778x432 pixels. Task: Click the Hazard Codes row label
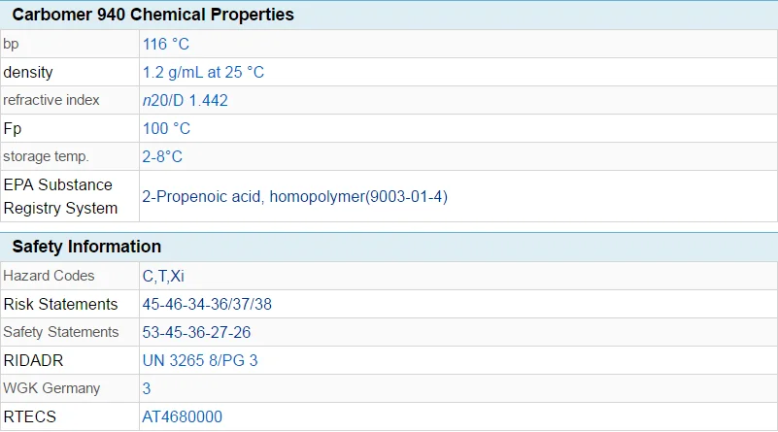pos(49,276)
